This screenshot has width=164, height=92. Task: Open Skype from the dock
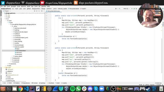click(96, 89)
